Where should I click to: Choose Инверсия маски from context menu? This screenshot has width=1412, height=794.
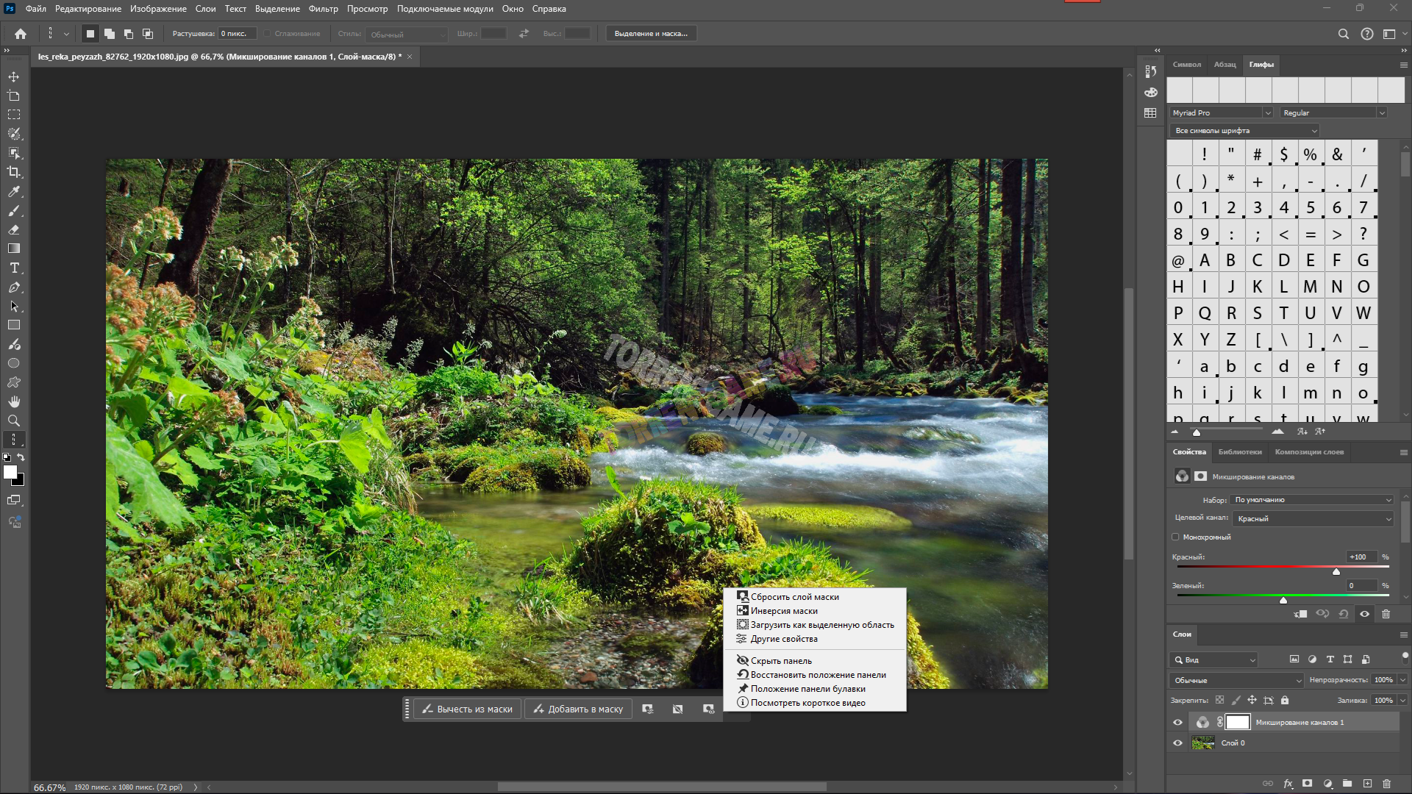(784, 611)
